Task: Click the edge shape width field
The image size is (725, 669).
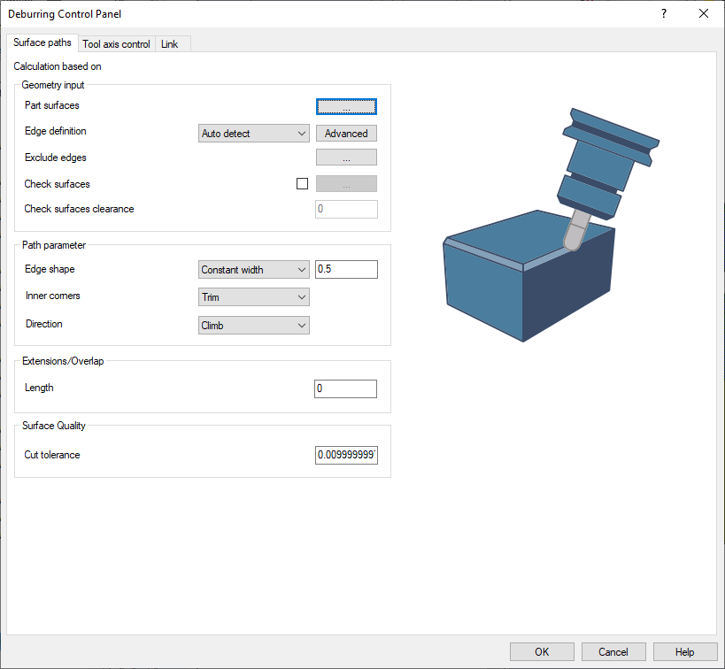Action: click(346, 270)
